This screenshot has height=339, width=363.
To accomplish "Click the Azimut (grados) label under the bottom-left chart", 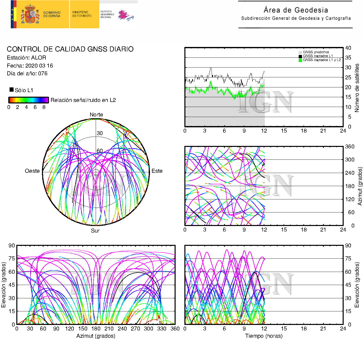I will [x=96, y=336].
